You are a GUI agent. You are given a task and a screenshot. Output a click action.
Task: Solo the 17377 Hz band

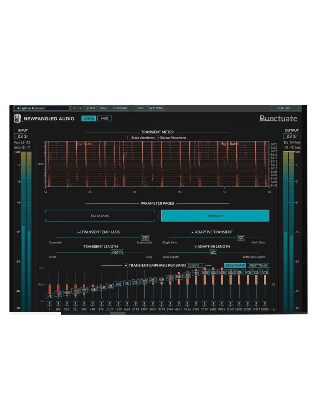click(x=256, y=303)
